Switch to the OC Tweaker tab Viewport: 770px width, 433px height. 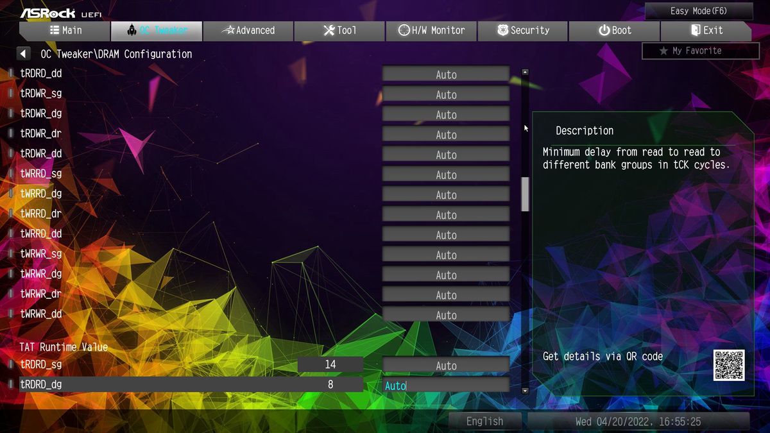(x=157, y=30)
